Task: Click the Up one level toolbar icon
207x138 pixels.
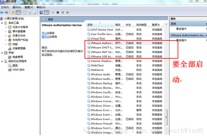Action: pos(13,13)
